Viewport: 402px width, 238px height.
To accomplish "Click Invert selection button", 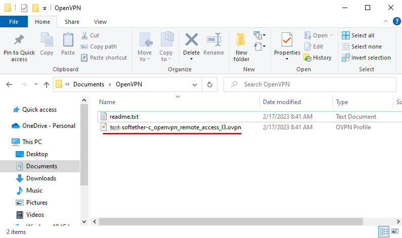I will [x=366, y=58].
